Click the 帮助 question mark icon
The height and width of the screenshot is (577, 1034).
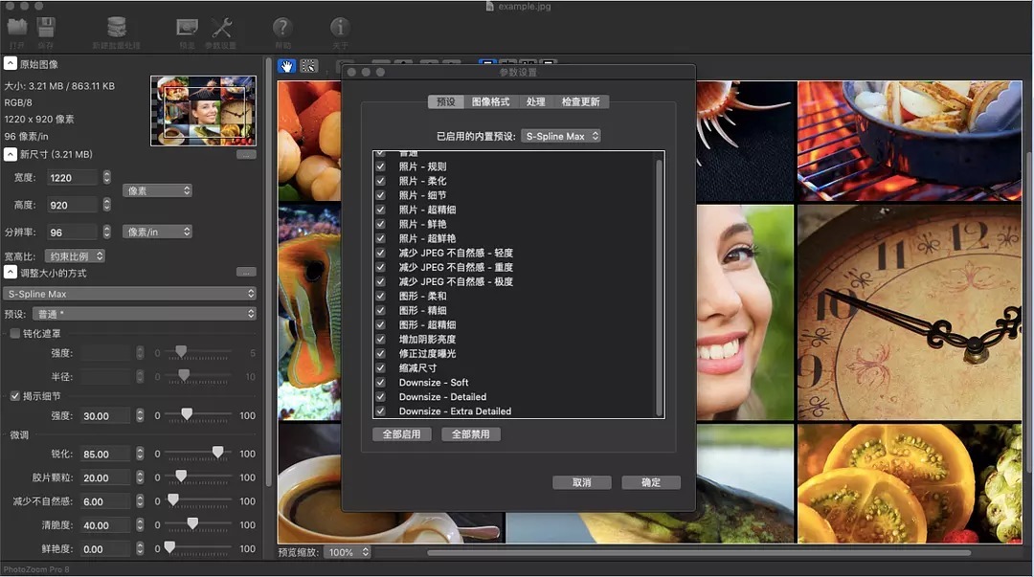click(282, 28)
